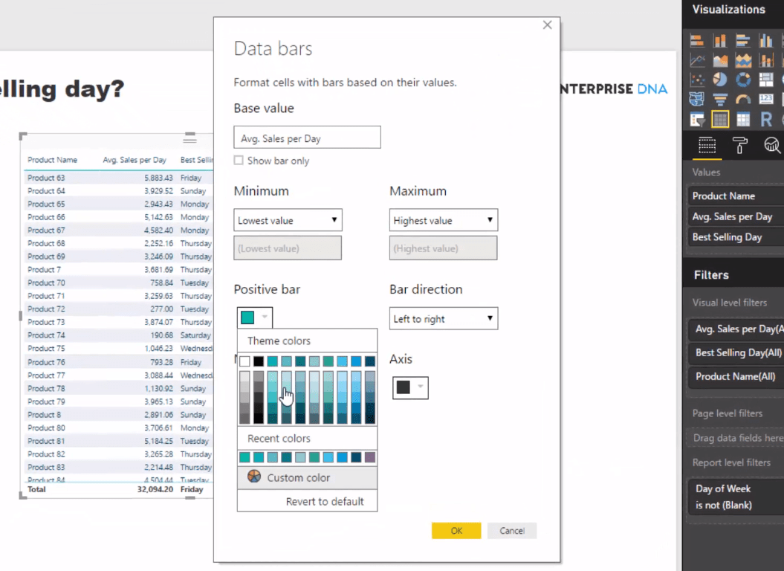Screen dimensions: 784x571
Task: Close the Data bars dialog
Action: [548, 25]
